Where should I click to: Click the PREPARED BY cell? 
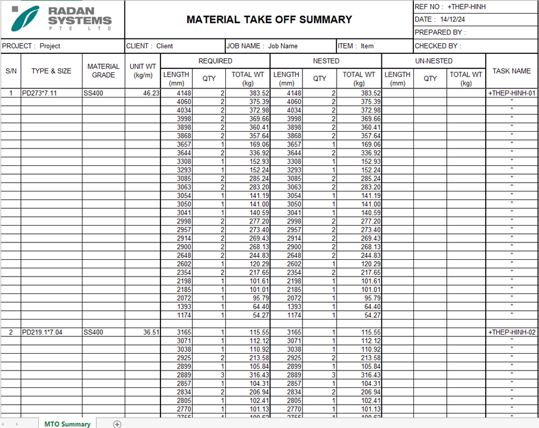[476, 32]
